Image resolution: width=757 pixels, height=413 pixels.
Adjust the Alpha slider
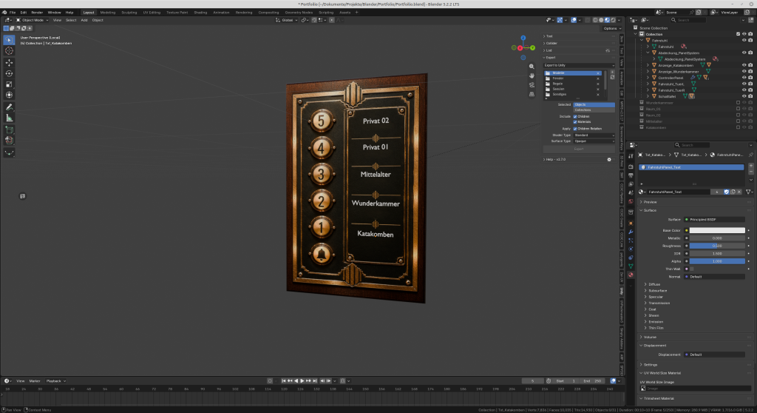(717, 261)
